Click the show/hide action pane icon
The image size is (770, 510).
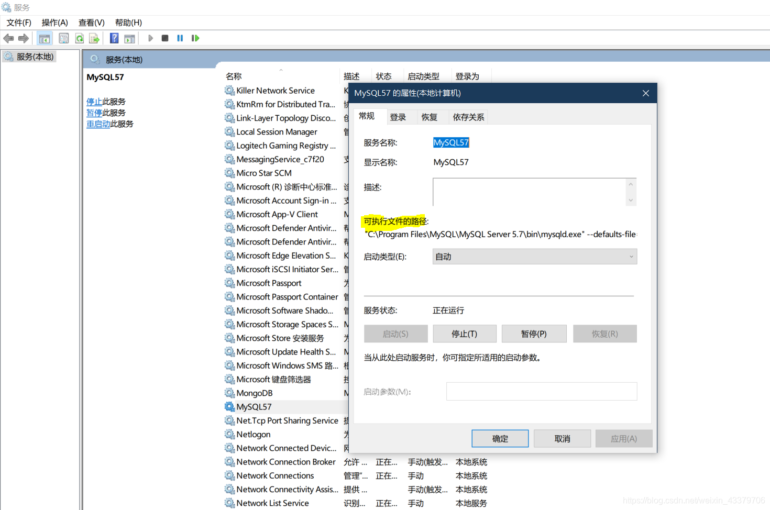129,38
